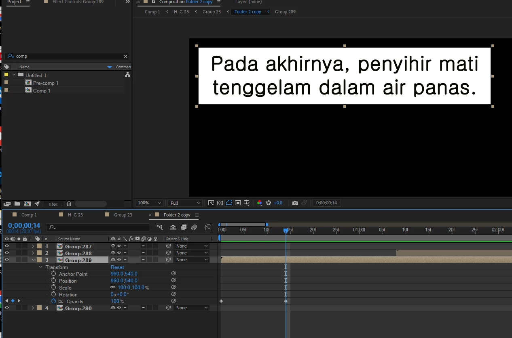Click Region of Interest icon
The height and width of the screenshot is (338, 512).
pos(238,203)
